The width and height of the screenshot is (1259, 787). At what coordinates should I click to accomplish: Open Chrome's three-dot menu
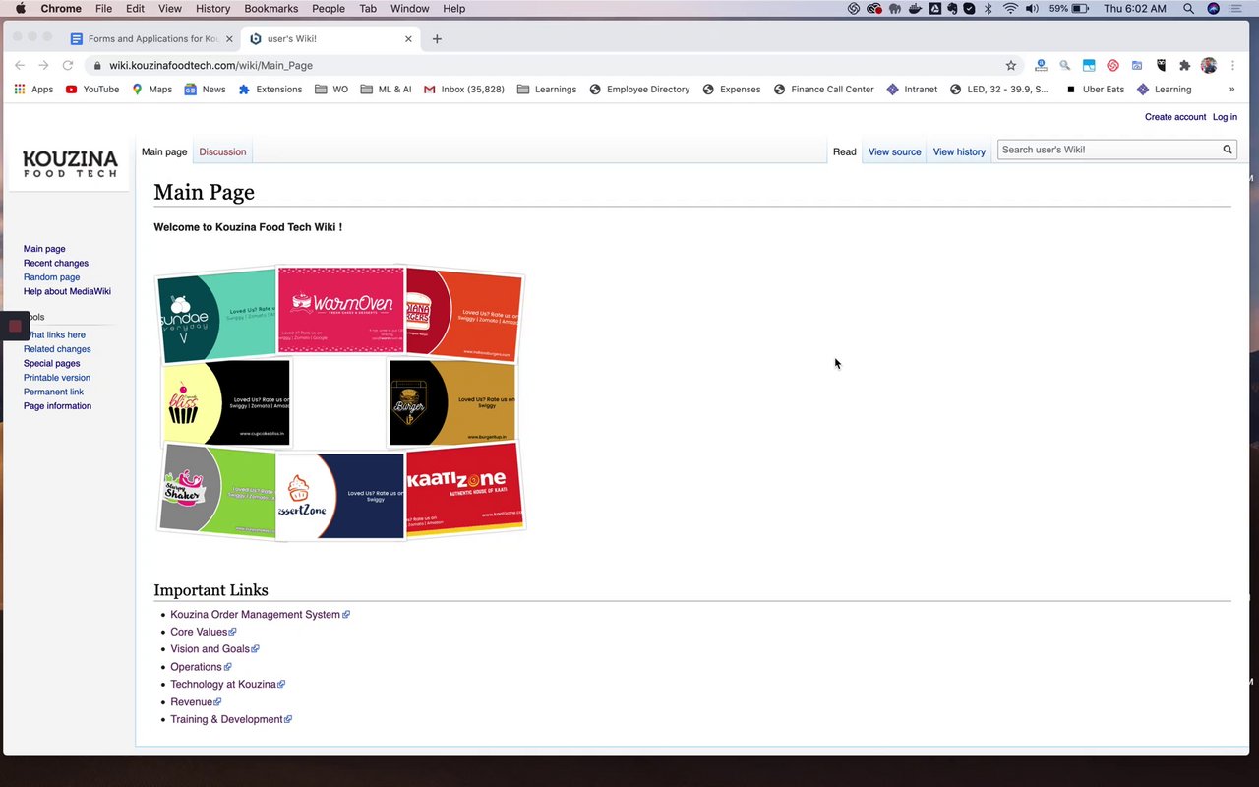click(1232, 65)
